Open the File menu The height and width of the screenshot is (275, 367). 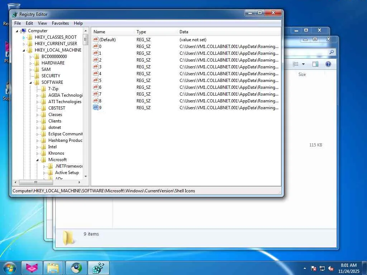coord(18,23)
